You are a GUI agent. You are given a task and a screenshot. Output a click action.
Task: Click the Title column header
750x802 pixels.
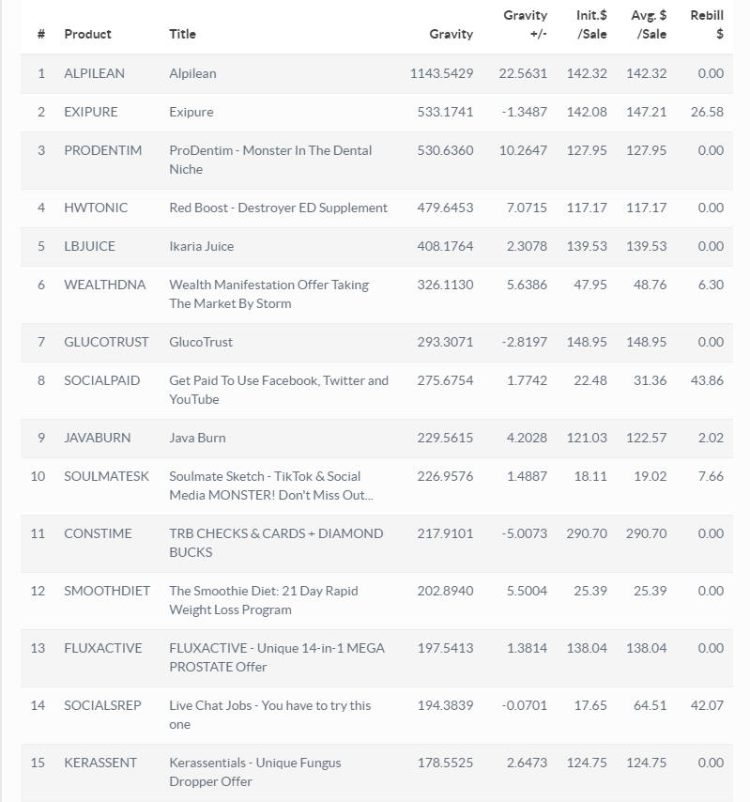coord(182,34)
